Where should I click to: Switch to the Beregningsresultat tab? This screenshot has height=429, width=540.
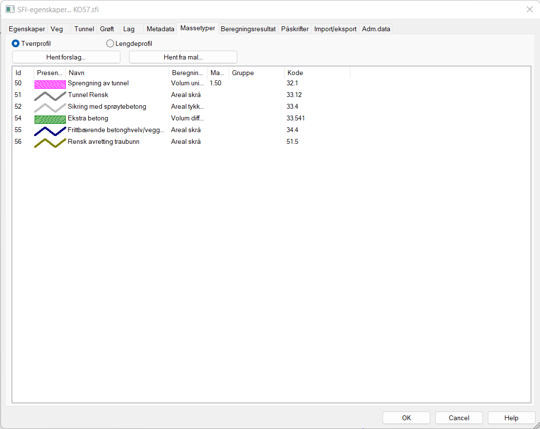249,28
